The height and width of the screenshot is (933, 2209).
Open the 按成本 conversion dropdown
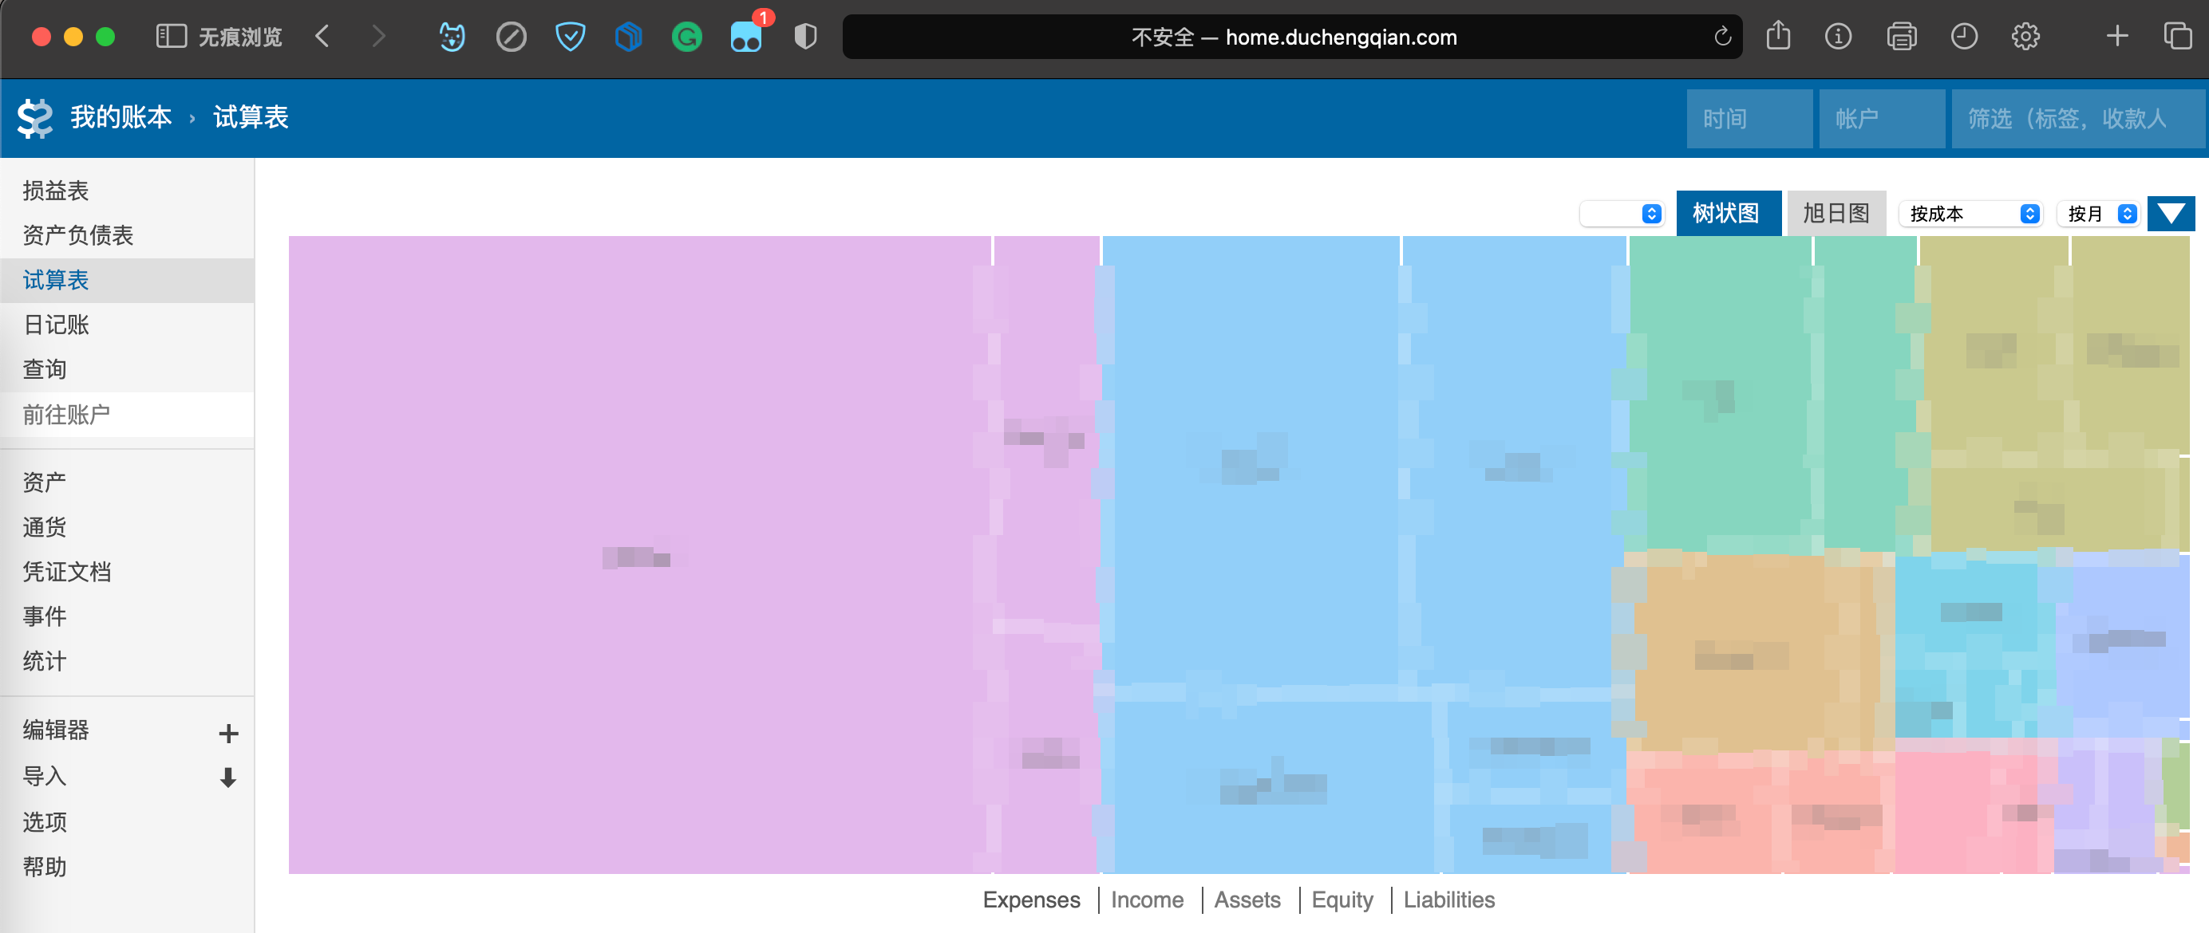pos(1972,214)
